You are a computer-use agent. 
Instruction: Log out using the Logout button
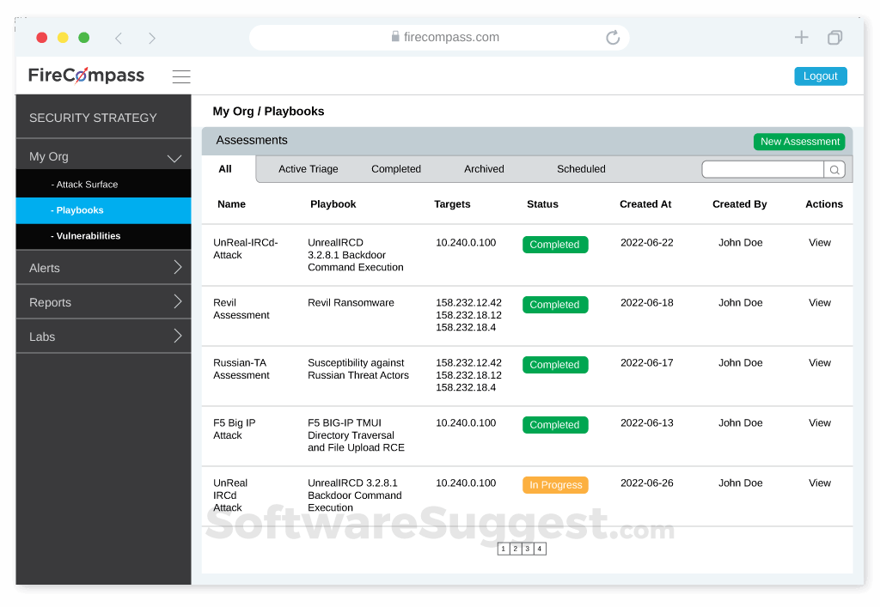(820, 76)
